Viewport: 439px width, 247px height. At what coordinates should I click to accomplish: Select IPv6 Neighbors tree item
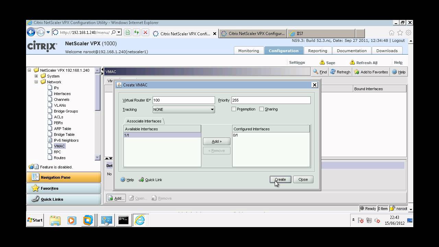point(66,140)
